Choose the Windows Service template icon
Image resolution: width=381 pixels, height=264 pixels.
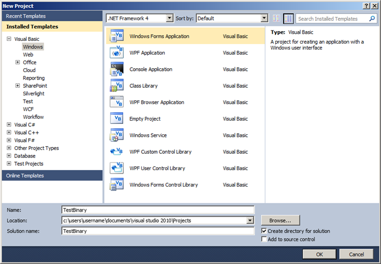point(116,135)
